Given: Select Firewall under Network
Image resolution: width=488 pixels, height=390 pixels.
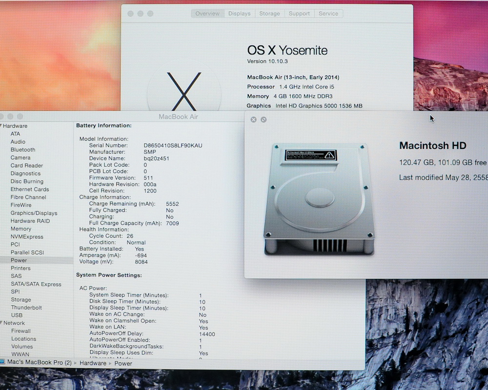Looking at the screenshot, I should (21, 331).
